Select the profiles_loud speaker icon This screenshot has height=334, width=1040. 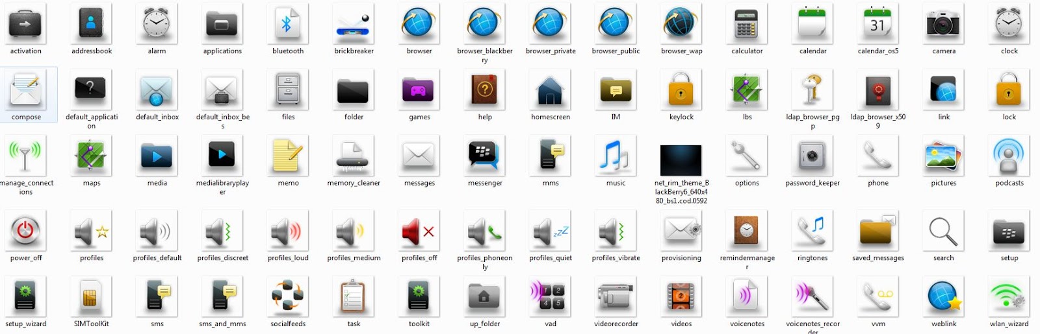[x=288, y=231]
